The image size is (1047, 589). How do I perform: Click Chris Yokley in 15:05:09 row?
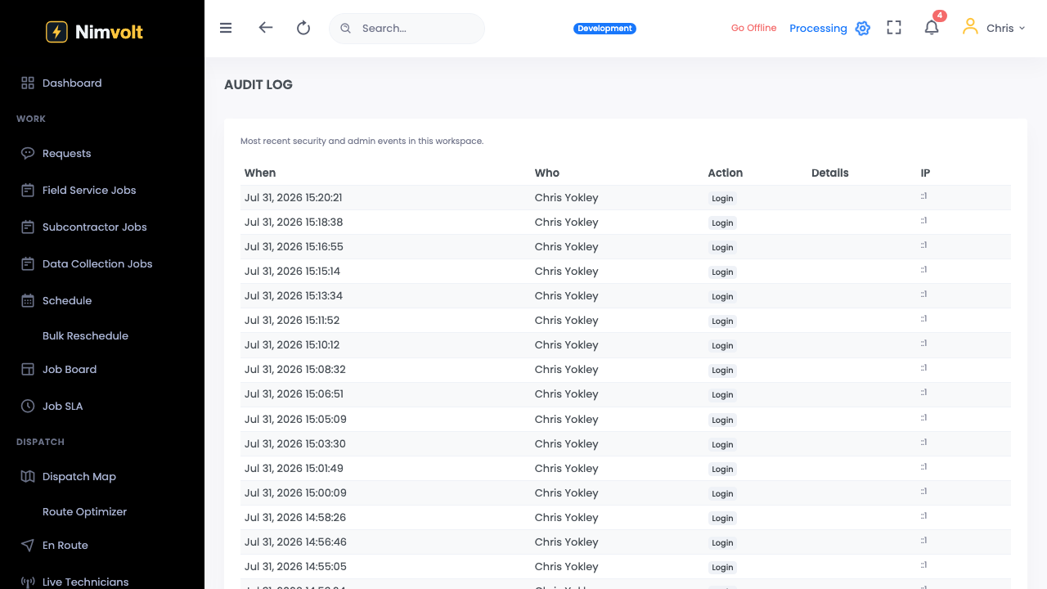[x=566, y=419]
